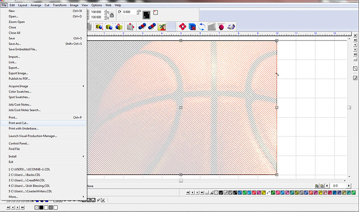Viewport: 359px width, 212px height.
Task: Open the Edit menu
Action: tap(12, 5)
